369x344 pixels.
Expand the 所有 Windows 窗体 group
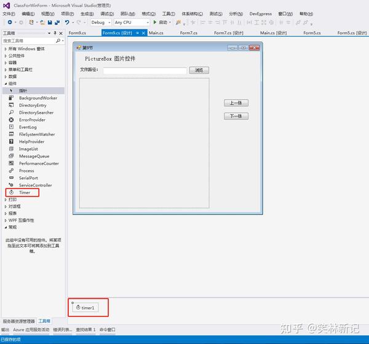click(x=6, y=49)
